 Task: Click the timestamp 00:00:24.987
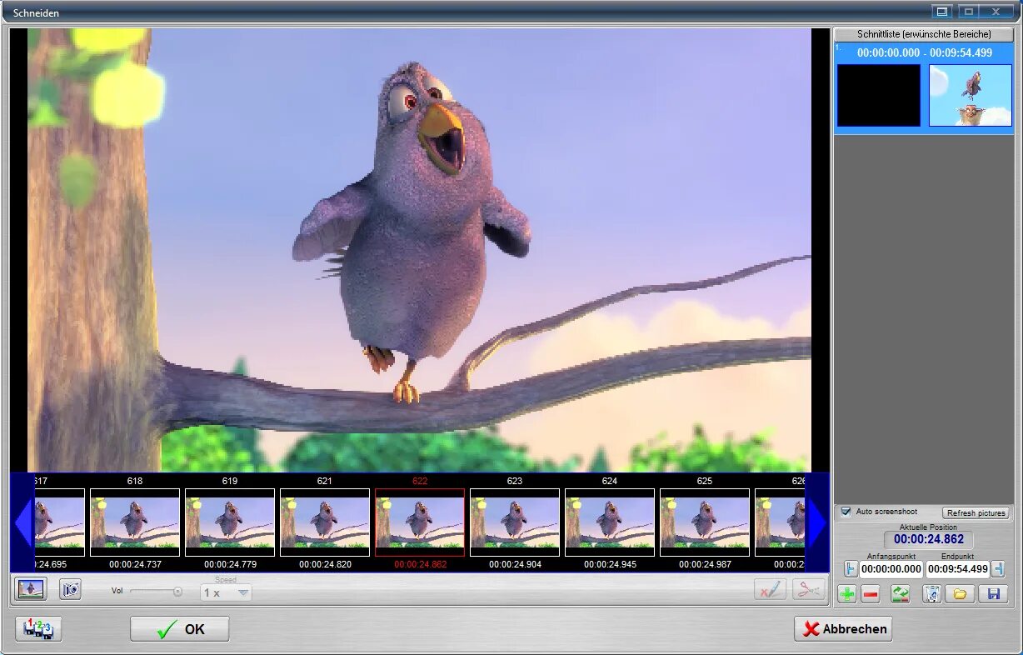pyautogui.click(x=705, y=564)
